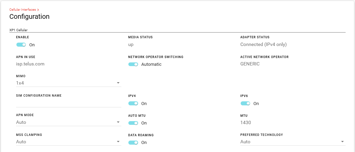Open the MIMO dropdown arrow

click(x=118, y=83)
